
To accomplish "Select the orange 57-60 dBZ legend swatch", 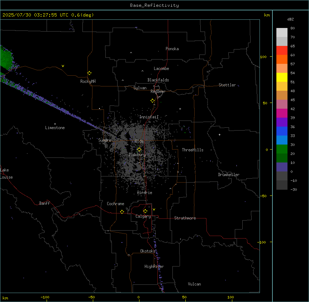I will click(x=282, y=59).
